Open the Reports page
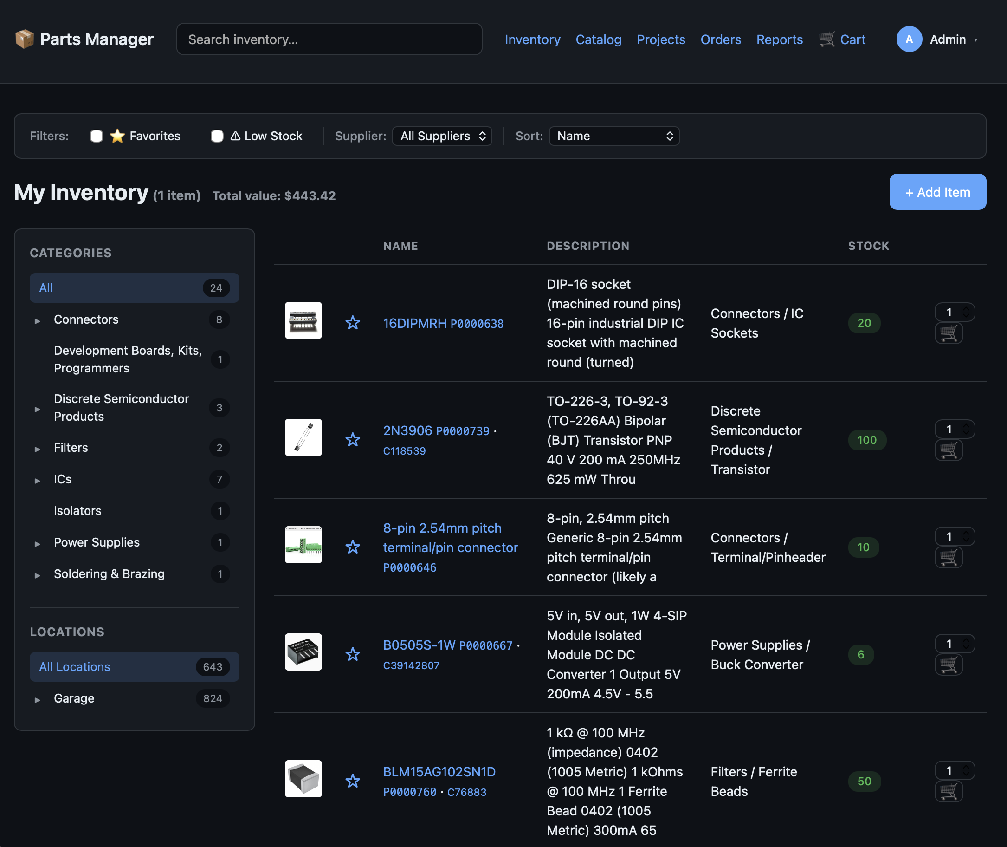Screen dimensions: 1007x847 [x=780, y=39]
